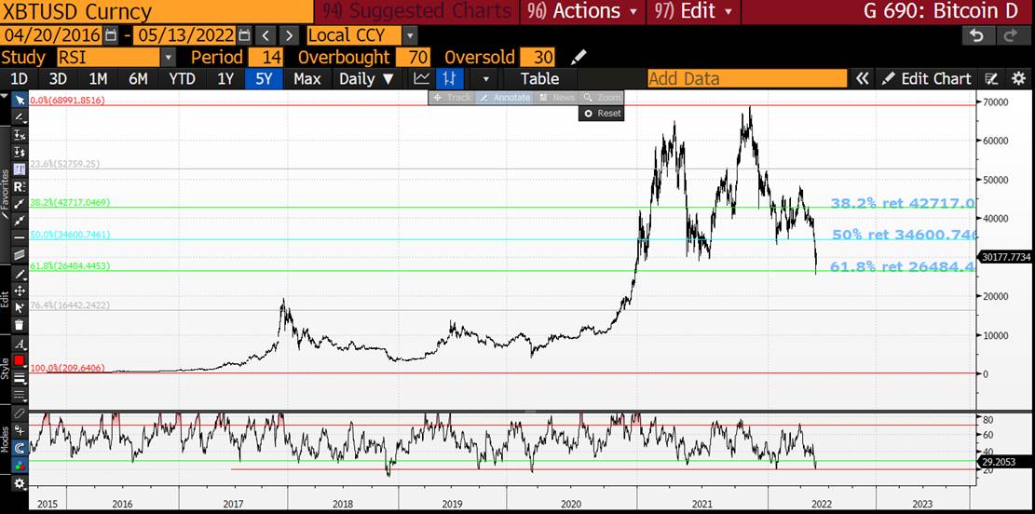This screenshot has height=514, width=1035.
Task: Select the 6M range tab
Action: [x=138, y=79]
